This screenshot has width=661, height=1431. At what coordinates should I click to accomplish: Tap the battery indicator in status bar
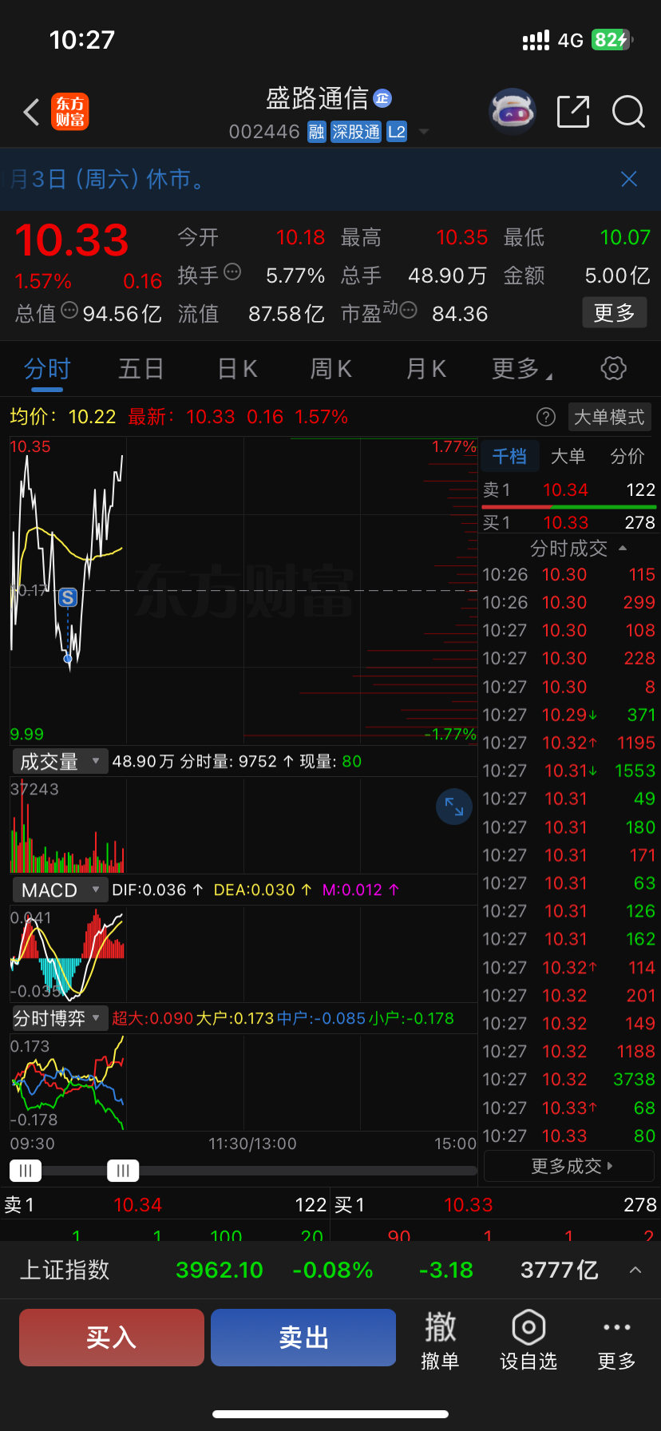pos(612,40)
